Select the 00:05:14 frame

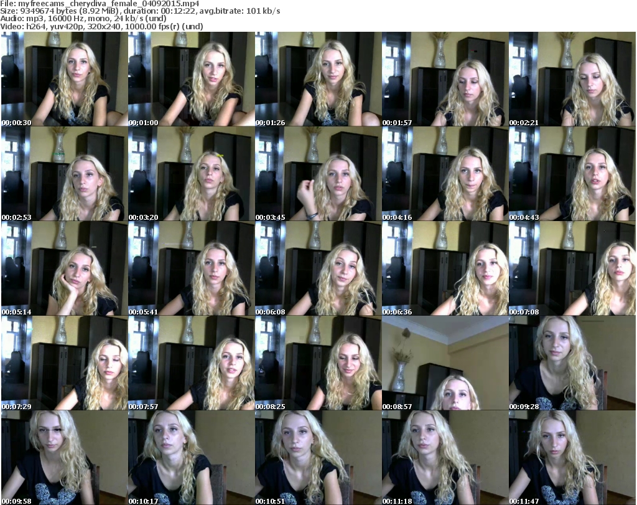click(x=64, y=268)
